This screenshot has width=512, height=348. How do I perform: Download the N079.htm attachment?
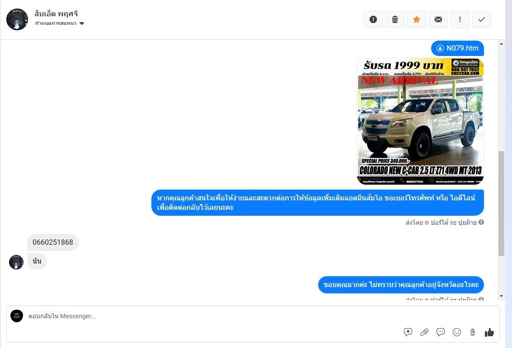pyautogui.click(x=457, y=48)
